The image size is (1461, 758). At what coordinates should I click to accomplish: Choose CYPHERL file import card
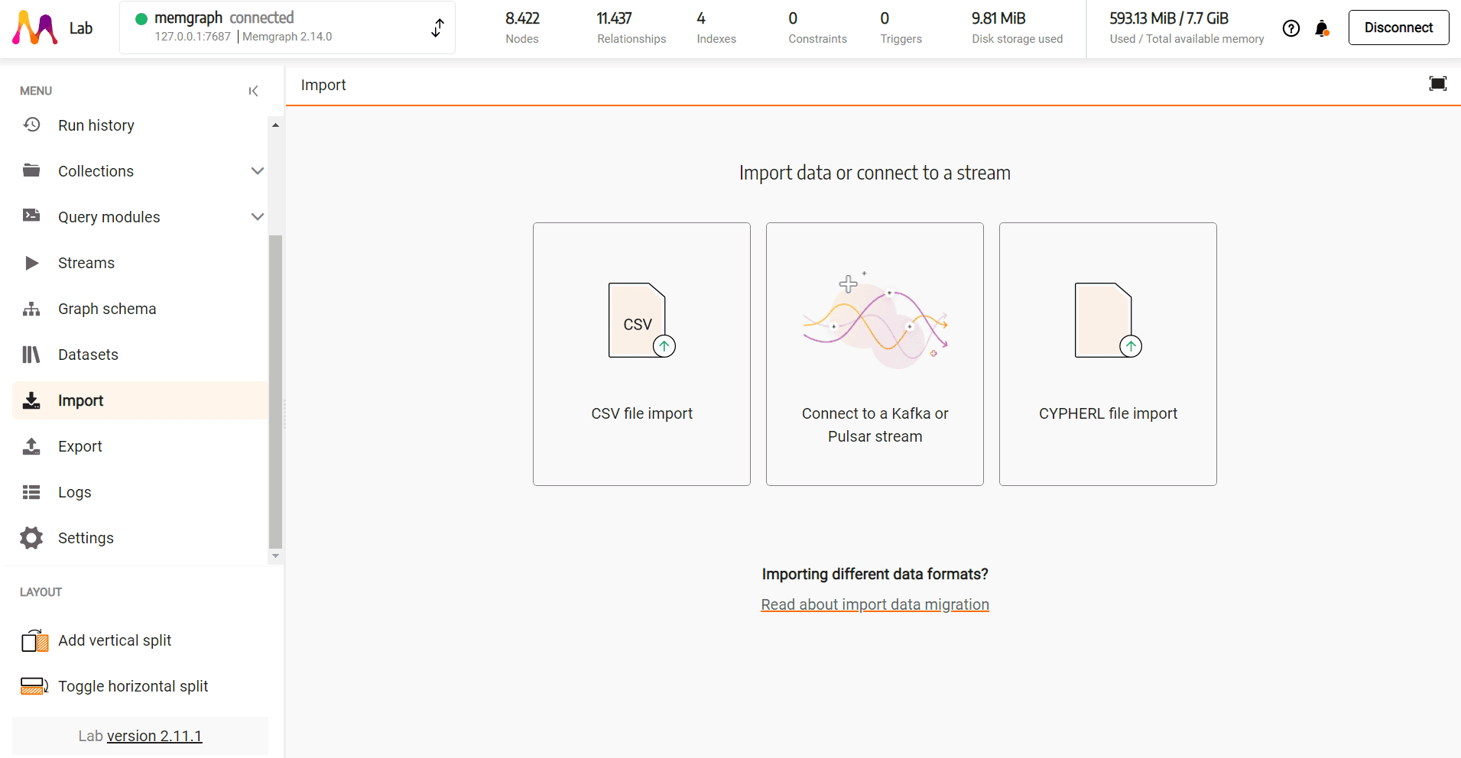click(1108, 354)
